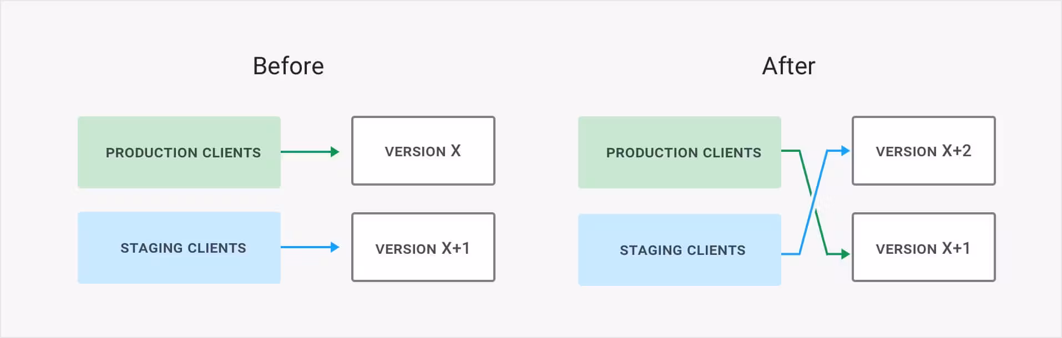Select the Production Clients box under Before
The height and width of the screenshot is (338, 1062).
pos(179,152)
